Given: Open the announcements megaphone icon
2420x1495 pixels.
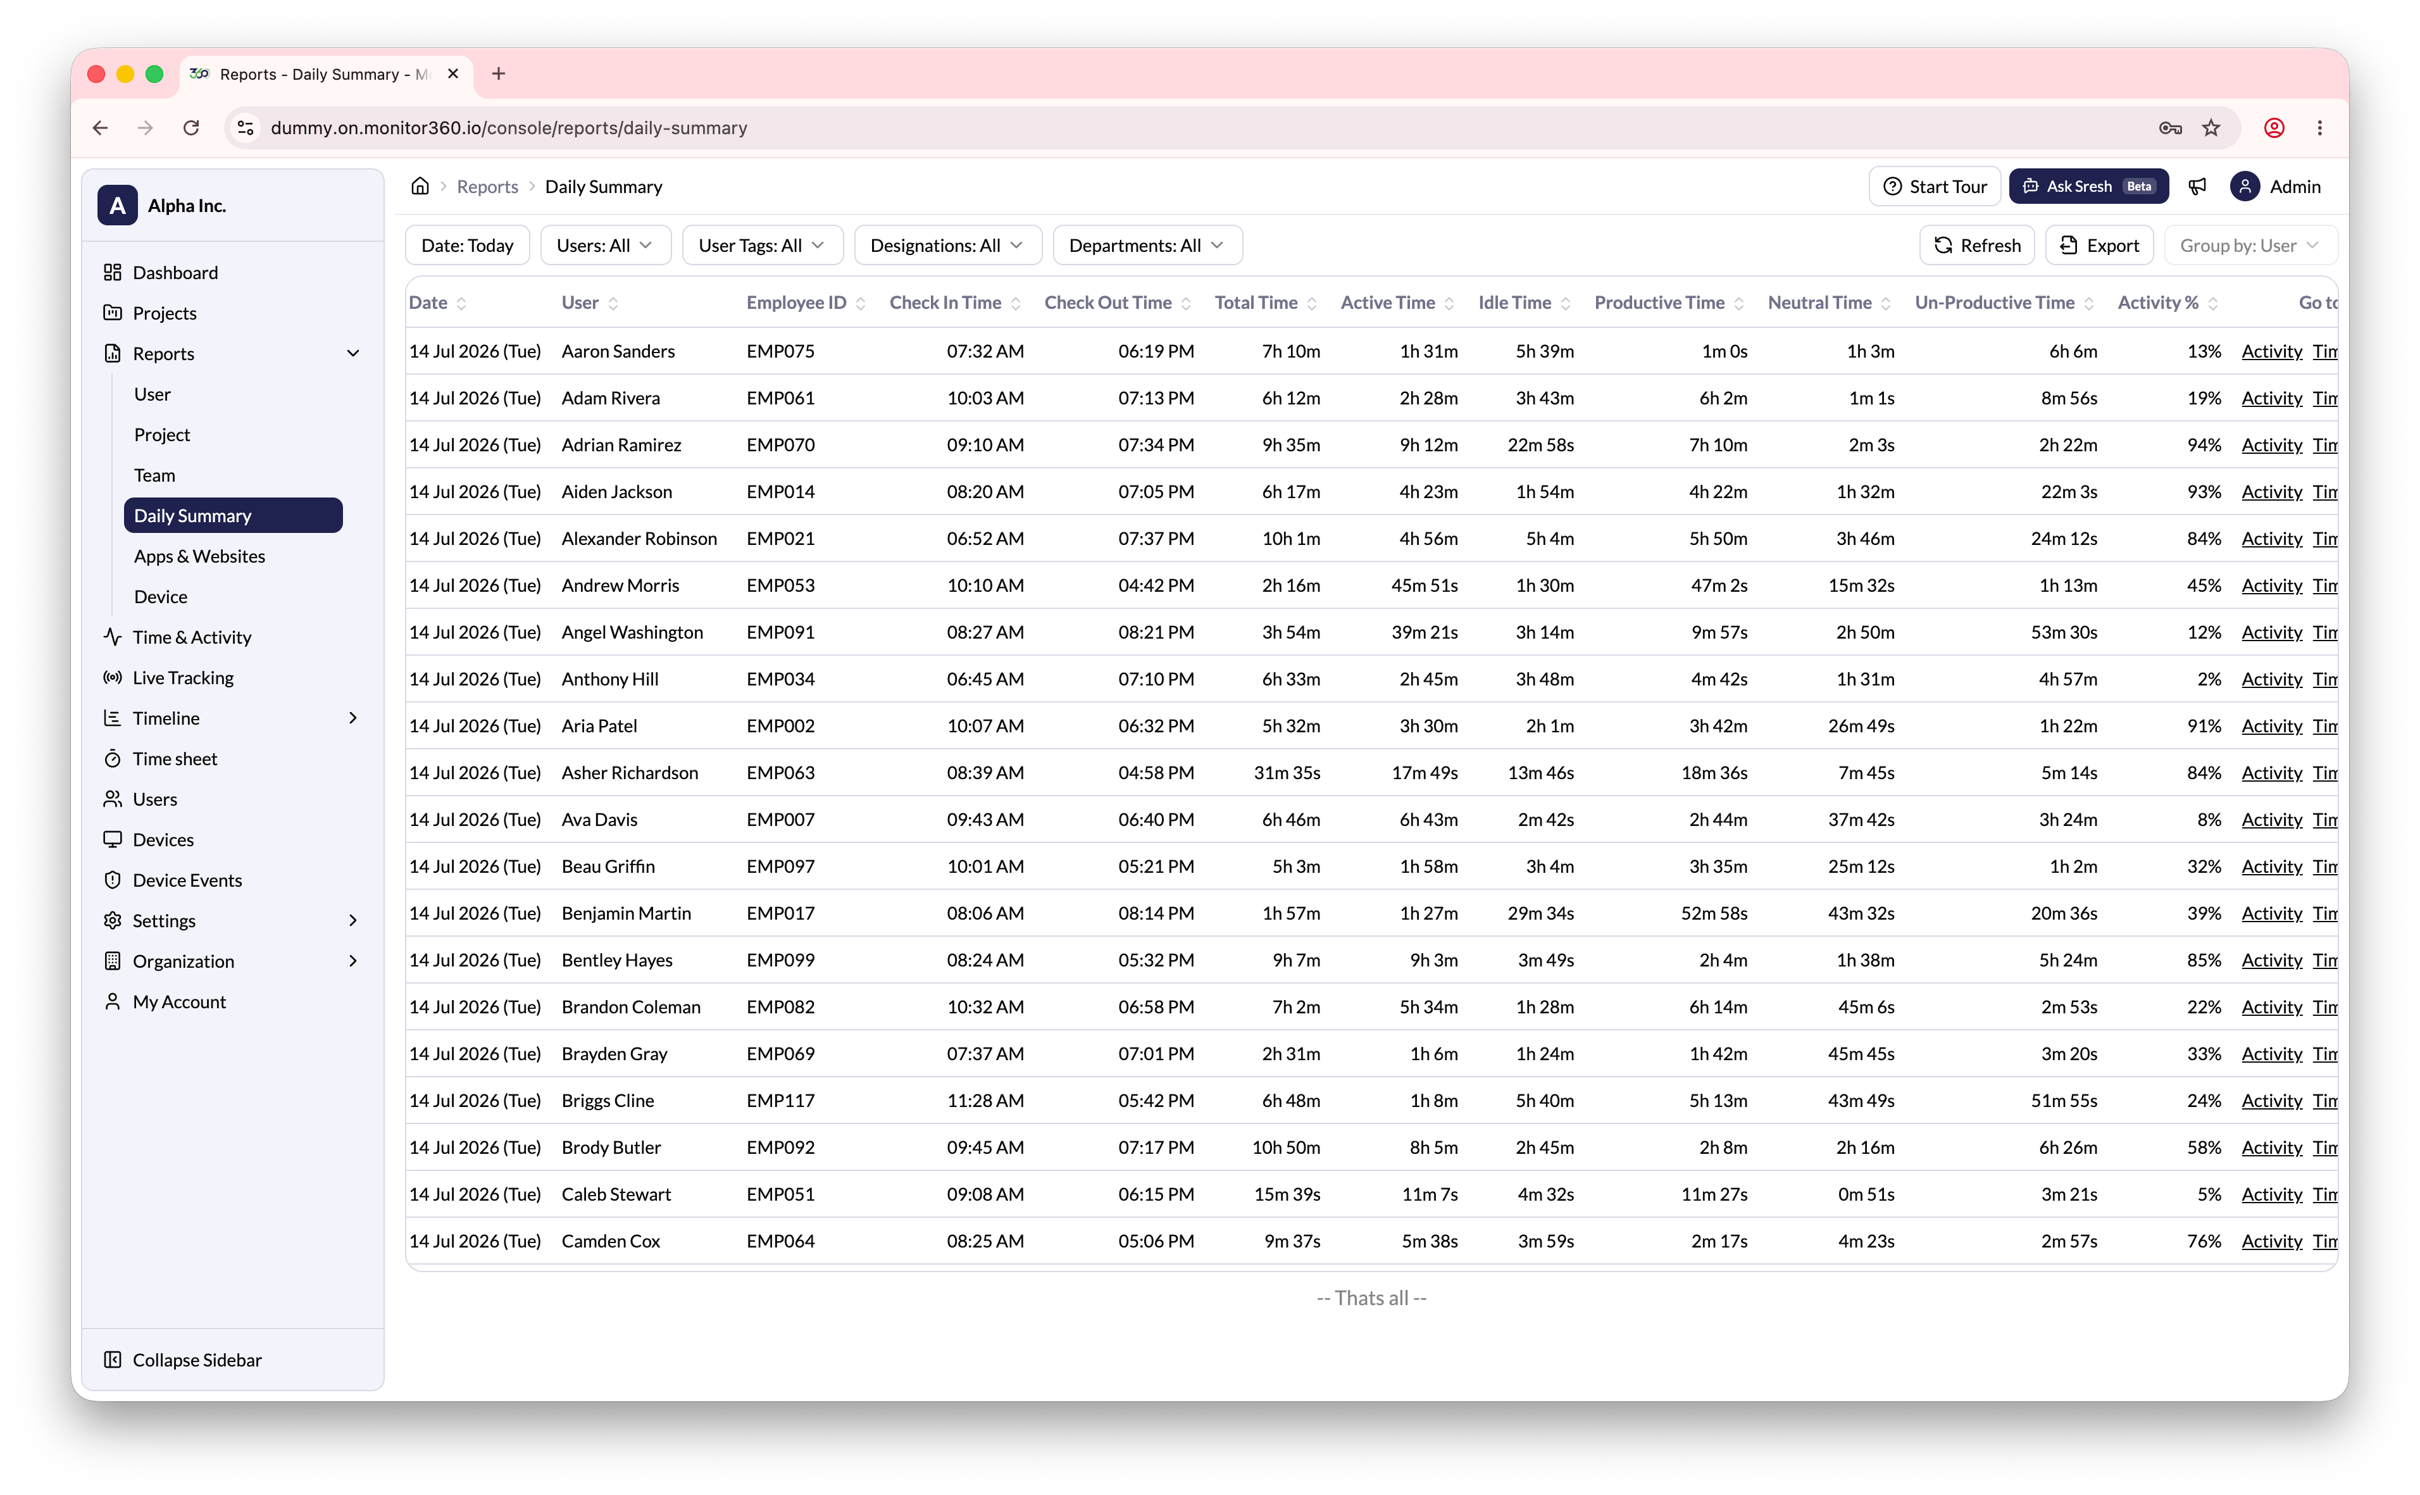Looking at the screenshot, I should pyautogui.click(x=2197, y=186).
